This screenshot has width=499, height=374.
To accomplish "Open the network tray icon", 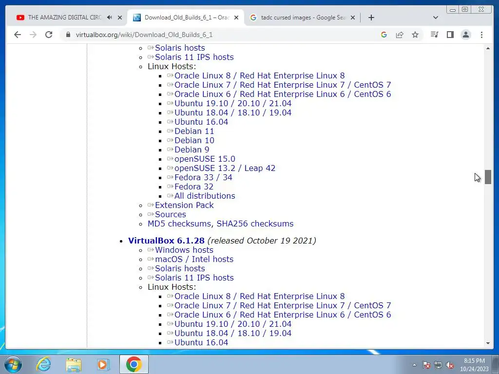I will click(438, 365).
